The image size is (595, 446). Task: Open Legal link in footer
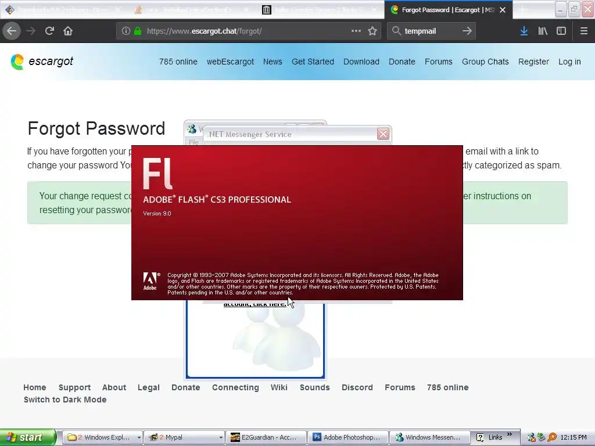[148, 387]
